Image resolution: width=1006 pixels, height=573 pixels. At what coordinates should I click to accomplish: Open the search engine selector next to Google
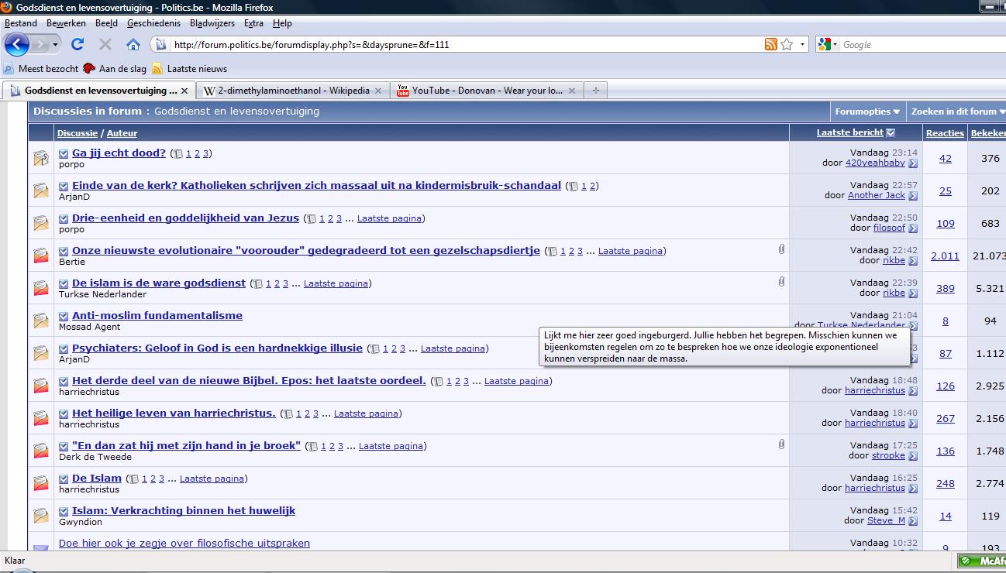tap(827, 45)
